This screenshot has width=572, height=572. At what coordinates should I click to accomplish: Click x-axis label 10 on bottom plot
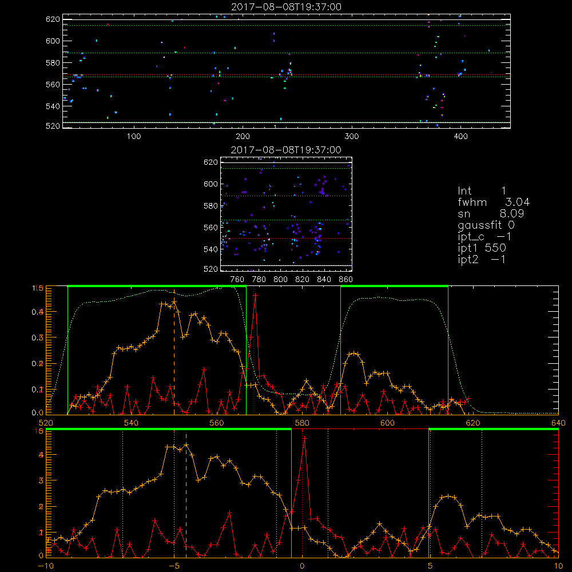pyautogui.click(x=558, y=566)
